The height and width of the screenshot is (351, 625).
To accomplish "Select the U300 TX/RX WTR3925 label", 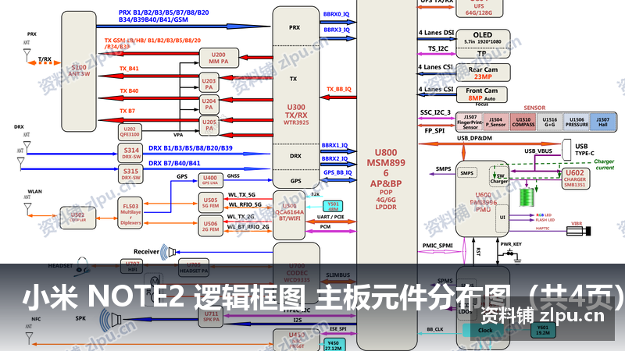I will pyautogui.click(x=296, y=115).
